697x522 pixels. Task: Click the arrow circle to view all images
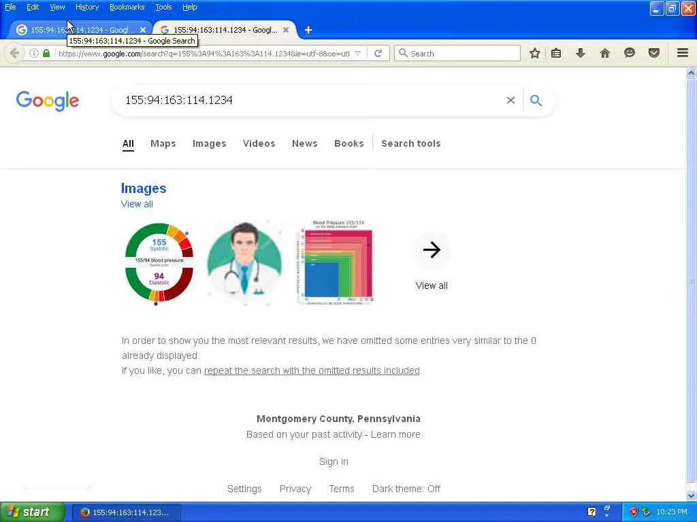coord(432,250)
